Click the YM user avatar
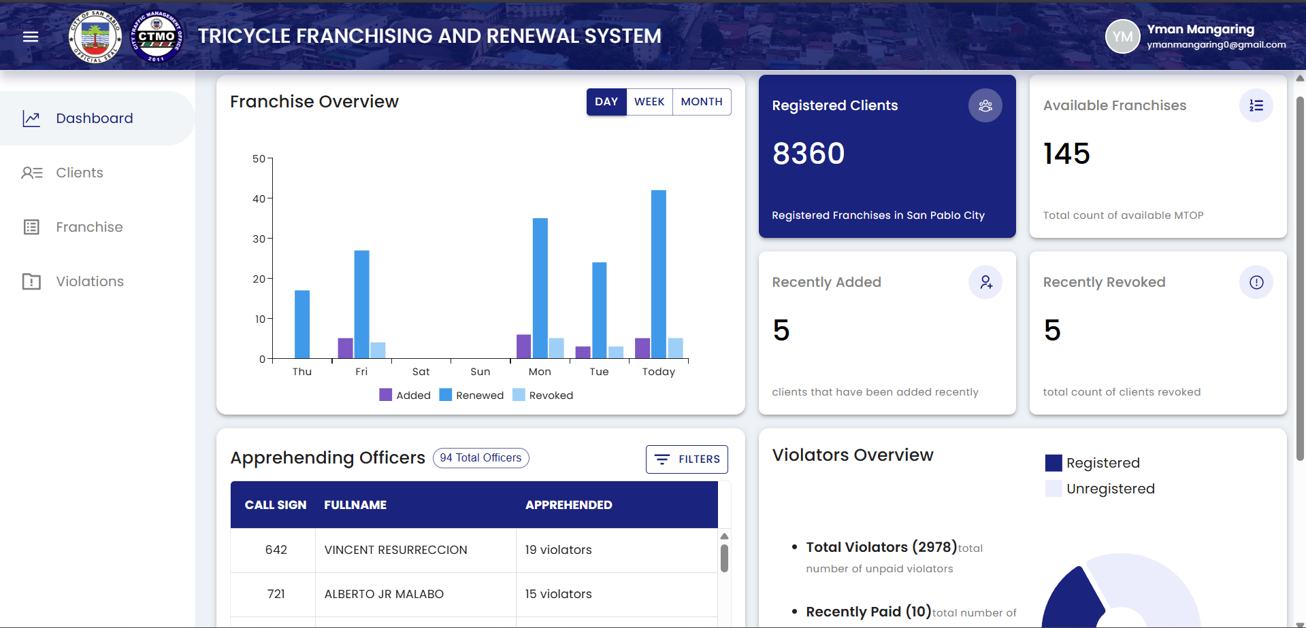Viewport: 1306px width, 628px height. 1122,37
